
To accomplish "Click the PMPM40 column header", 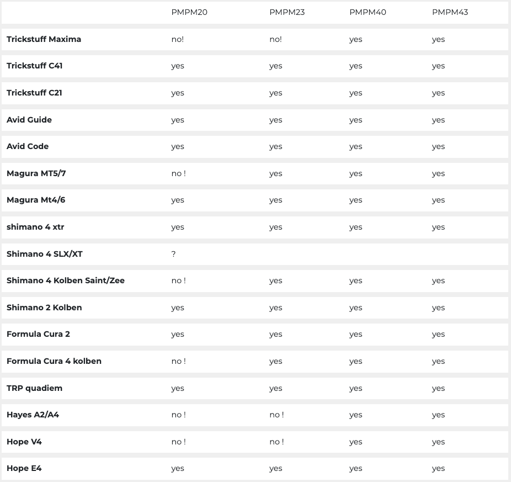I will 368,12.
